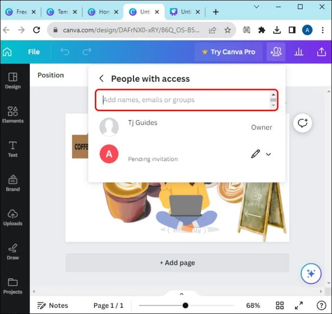Image resolution: width=332 pixels, height=314 pixels.
Task: Close the Free browser tab
Action: click(34, 12)
